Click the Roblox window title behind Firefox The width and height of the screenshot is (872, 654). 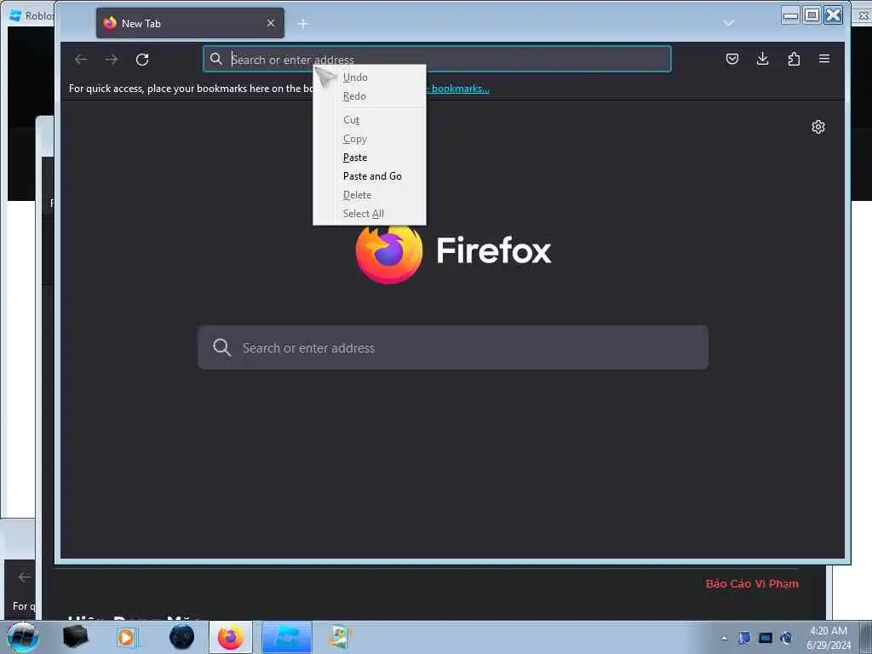coord(39,16)
